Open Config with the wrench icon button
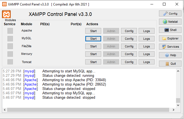The image size is (184, 119). (170, 14)
